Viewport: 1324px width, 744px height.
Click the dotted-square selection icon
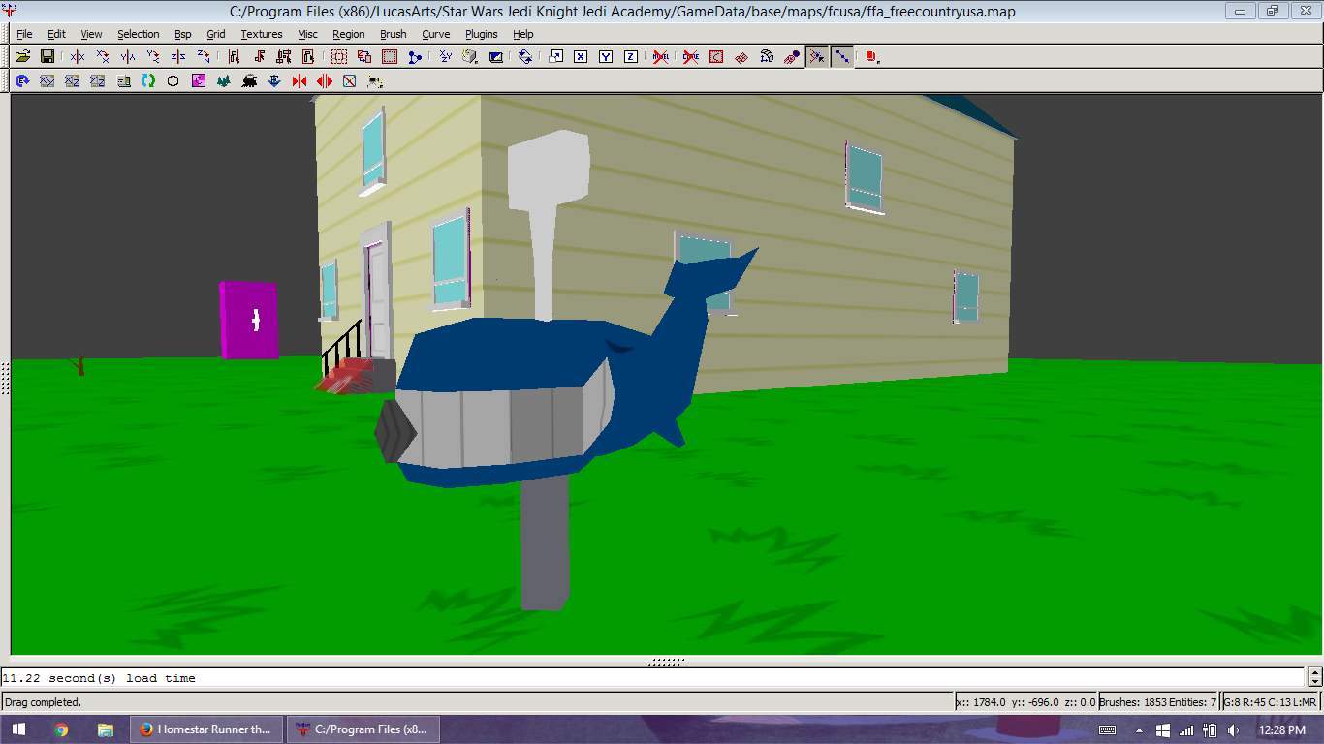[x=339, y=56]
